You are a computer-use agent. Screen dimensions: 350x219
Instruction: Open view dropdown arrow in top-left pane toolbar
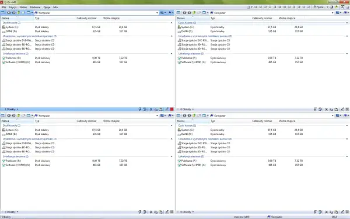coord(32,13)
